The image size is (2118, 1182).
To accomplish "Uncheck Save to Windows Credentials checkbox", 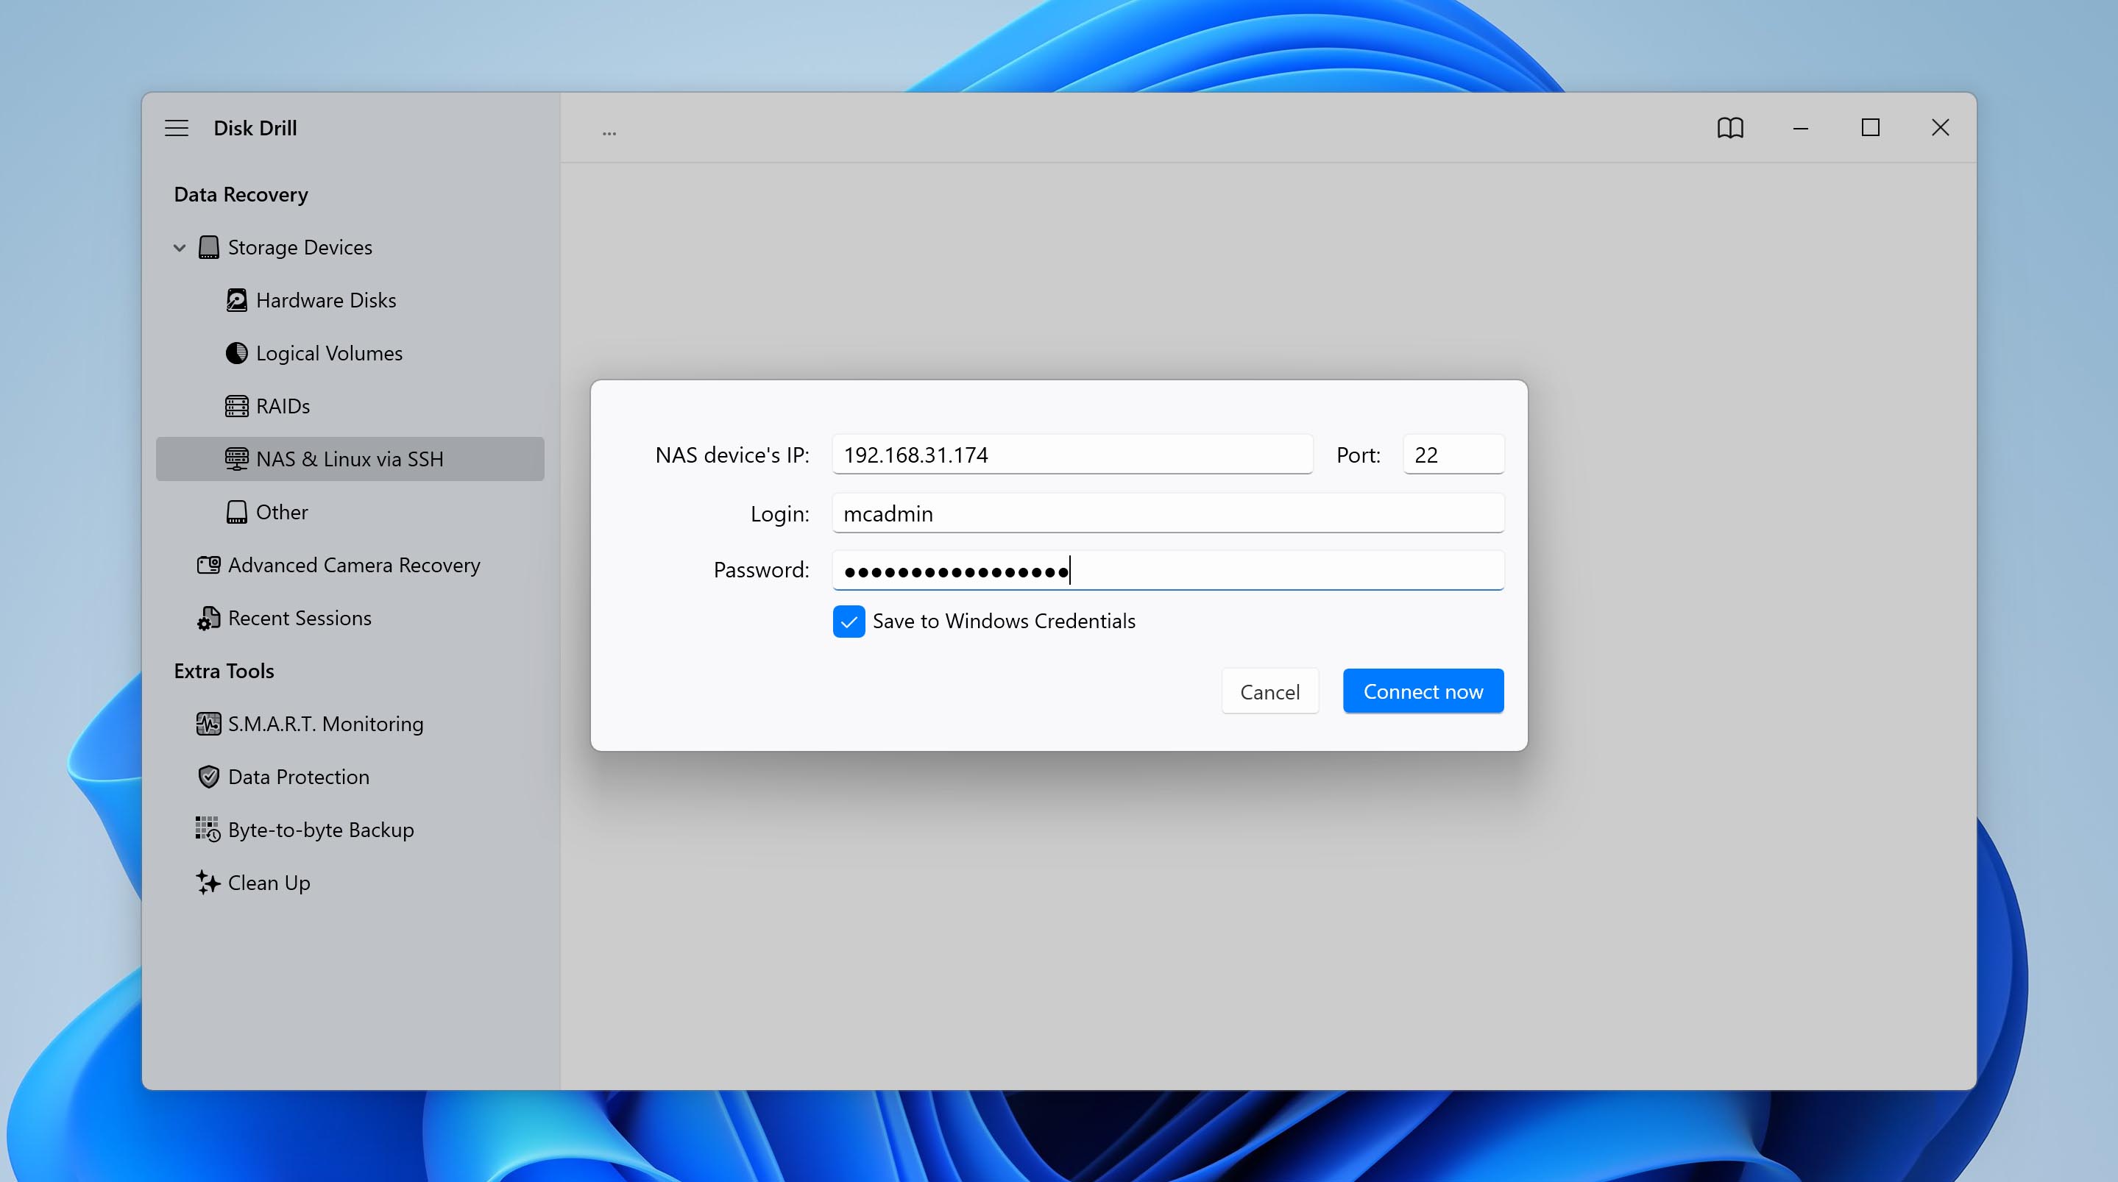I will 849,622.
